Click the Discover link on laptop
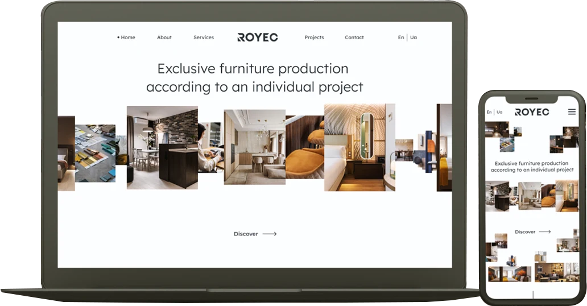The width and height of the screenshot is (587, 306). [x=246, y=234]
